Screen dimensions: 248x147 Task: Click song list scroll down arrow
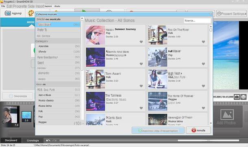coord(211,123)
